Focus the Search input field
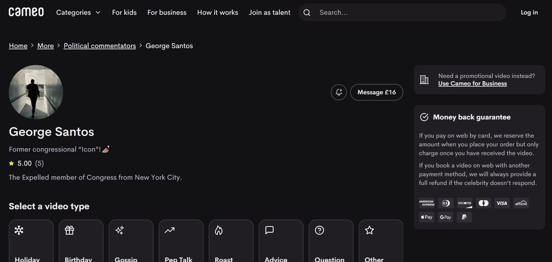The width and height of the screenshot is (552, 262). (406, 12)
